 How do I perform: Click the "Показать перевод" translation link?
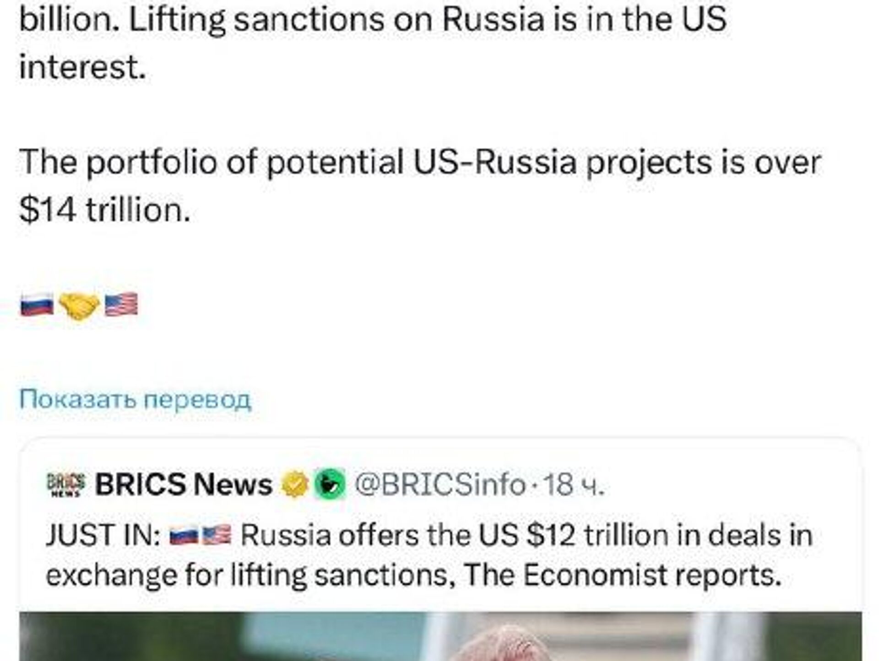click(135, 399)
